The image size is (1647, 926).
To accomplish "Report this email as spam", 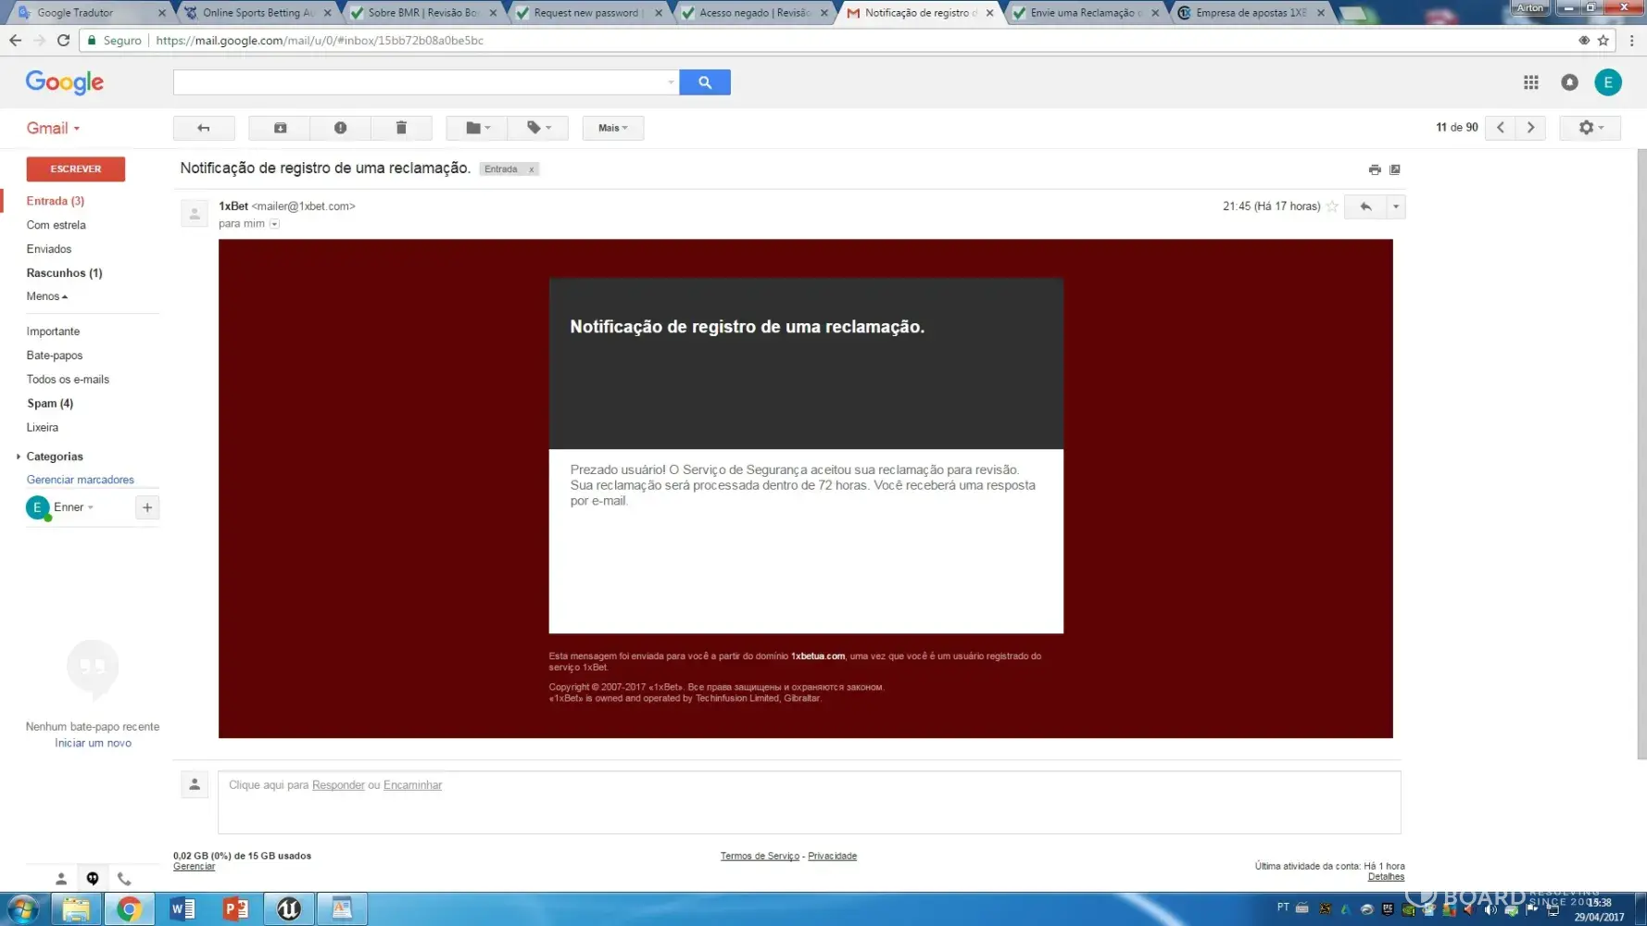I will pos(340,128).
